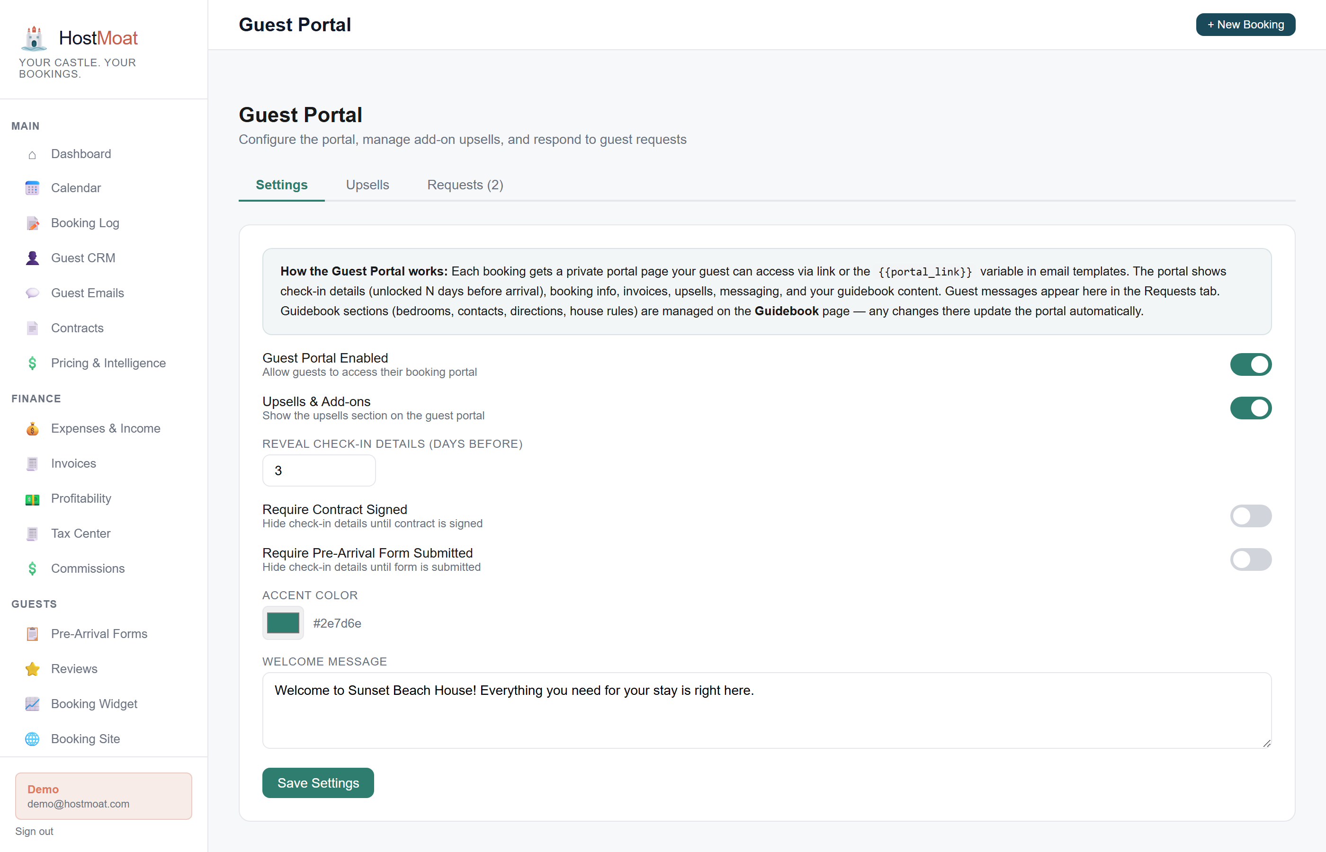This screenshot has width=1326, height=852.
Task: Click the Profitability cash icon
Action: [32, 499]
